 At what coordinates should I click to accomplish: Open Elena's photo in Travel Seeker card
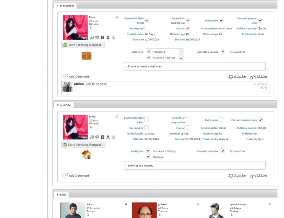[75, 28]
